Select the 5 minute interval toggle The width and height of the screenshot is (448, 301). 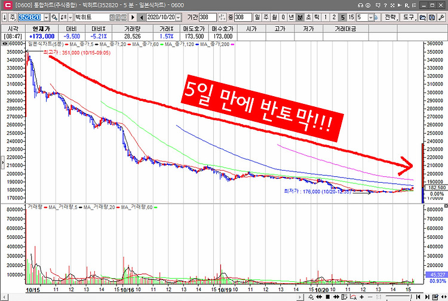343,17
